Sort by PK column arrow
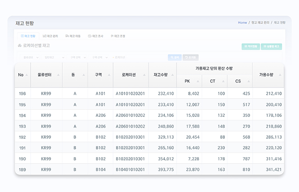Screen dimensions: 299x192 tap(198, 81)
